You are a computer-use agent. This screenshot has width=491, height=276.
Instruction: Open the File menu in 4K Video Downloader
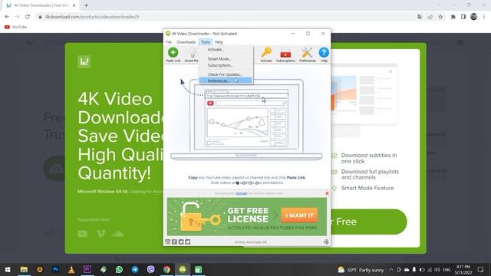(x=169, y=42)
